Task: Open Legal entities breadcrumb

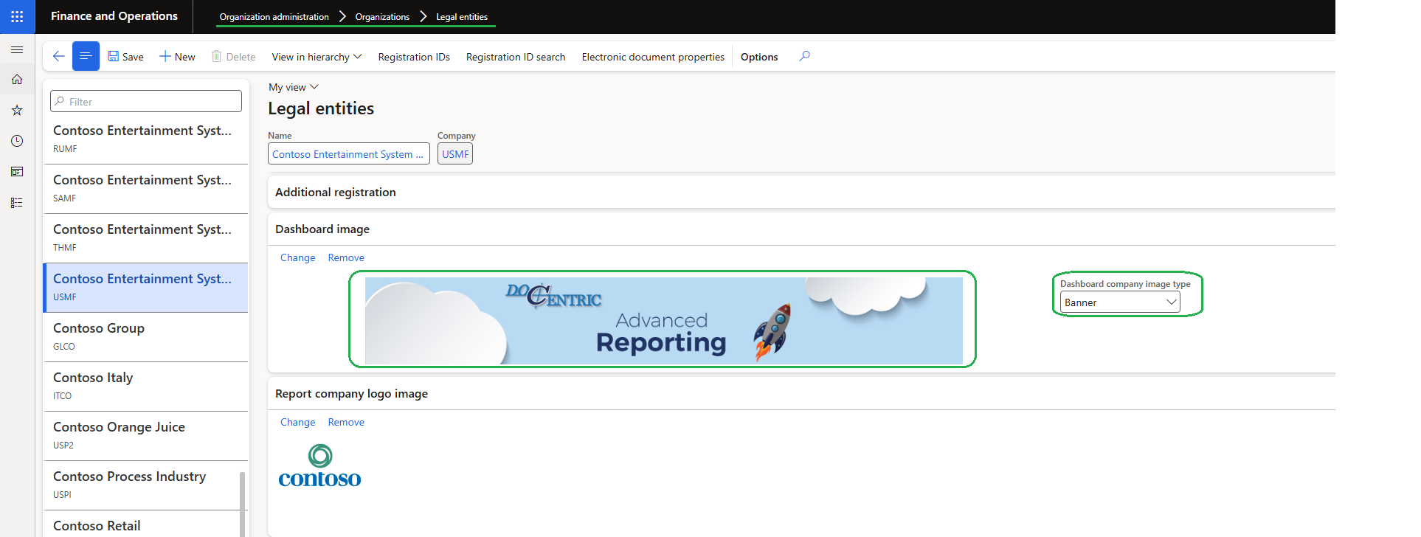Action: point(462,17)
